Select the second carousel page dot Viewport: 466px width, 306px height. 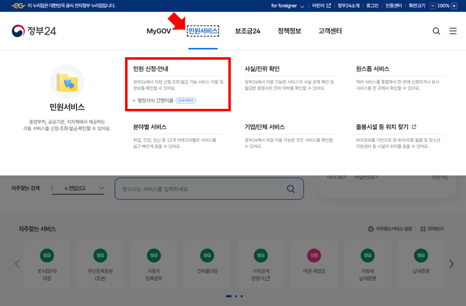236,296
